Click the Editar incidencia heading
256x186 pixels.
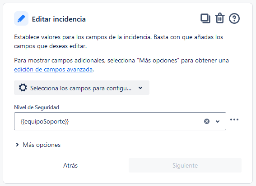[59, 19]
